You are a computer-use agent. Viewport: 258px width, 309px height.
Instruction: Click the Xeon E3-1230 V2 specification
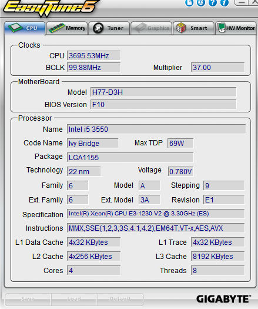[156, 214]
